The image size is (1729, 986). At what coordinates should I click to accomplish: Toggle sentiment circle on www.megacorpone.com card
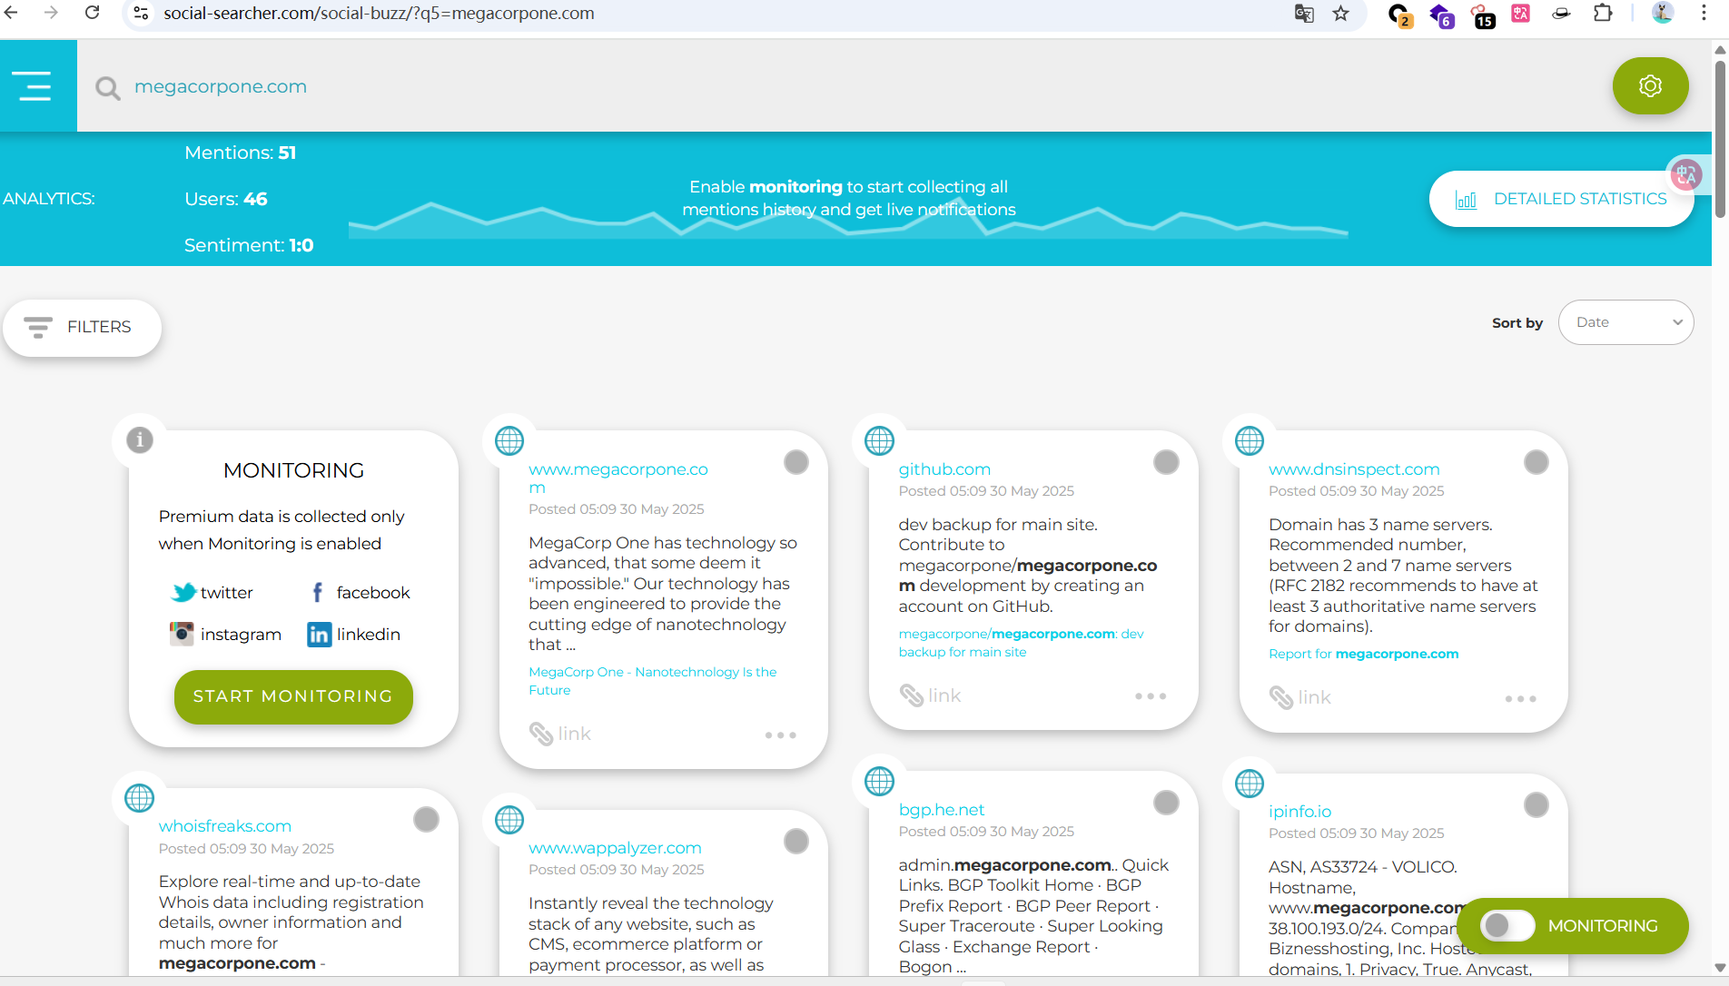pos(796,462)
